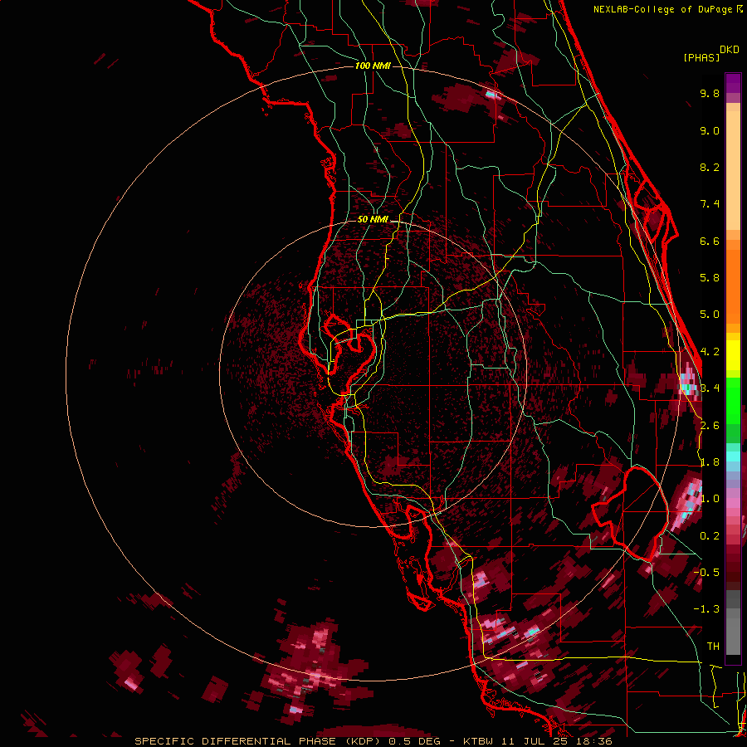The height and width of the screenshot is (747, 747).
Task: Click the 5.0 legend value
Action: 710,315
